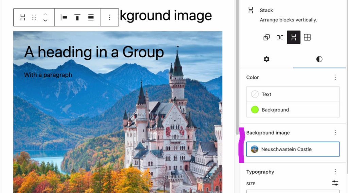Open the block toolbar options menu
The width and height of the screenshot is (348, 193).
tap(109, 17)
